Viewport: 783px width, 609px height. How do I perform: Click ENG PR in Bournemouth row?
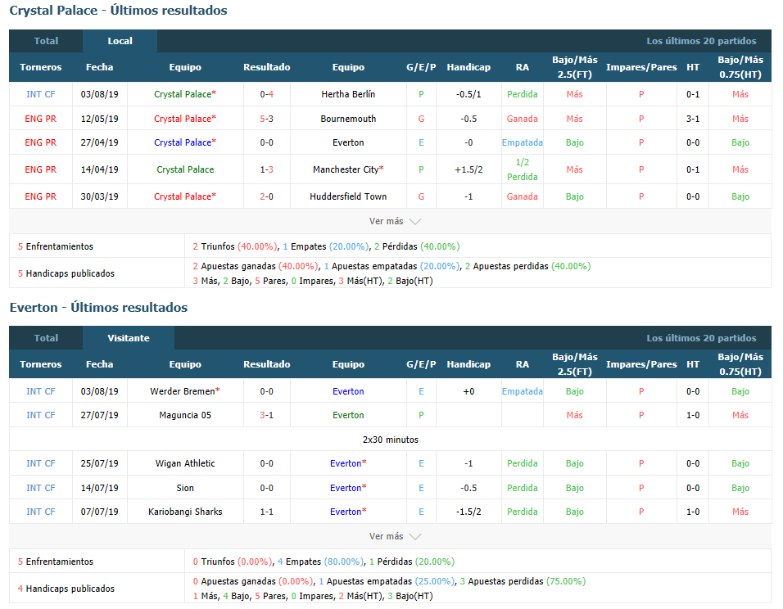[x=40, y=119]
